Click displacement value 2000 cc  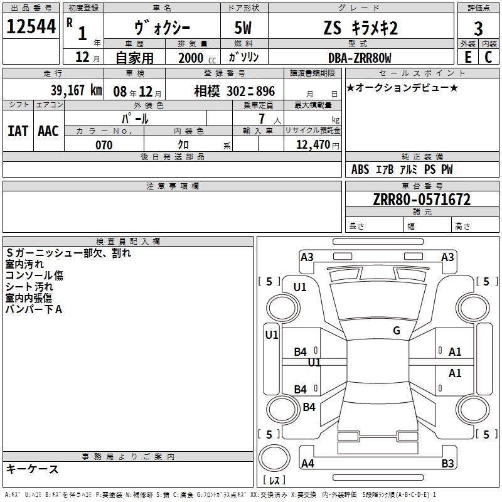197,58
